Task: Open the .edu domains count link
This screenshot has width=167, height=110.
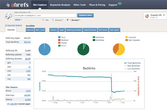Action: [x=29, y=67]
